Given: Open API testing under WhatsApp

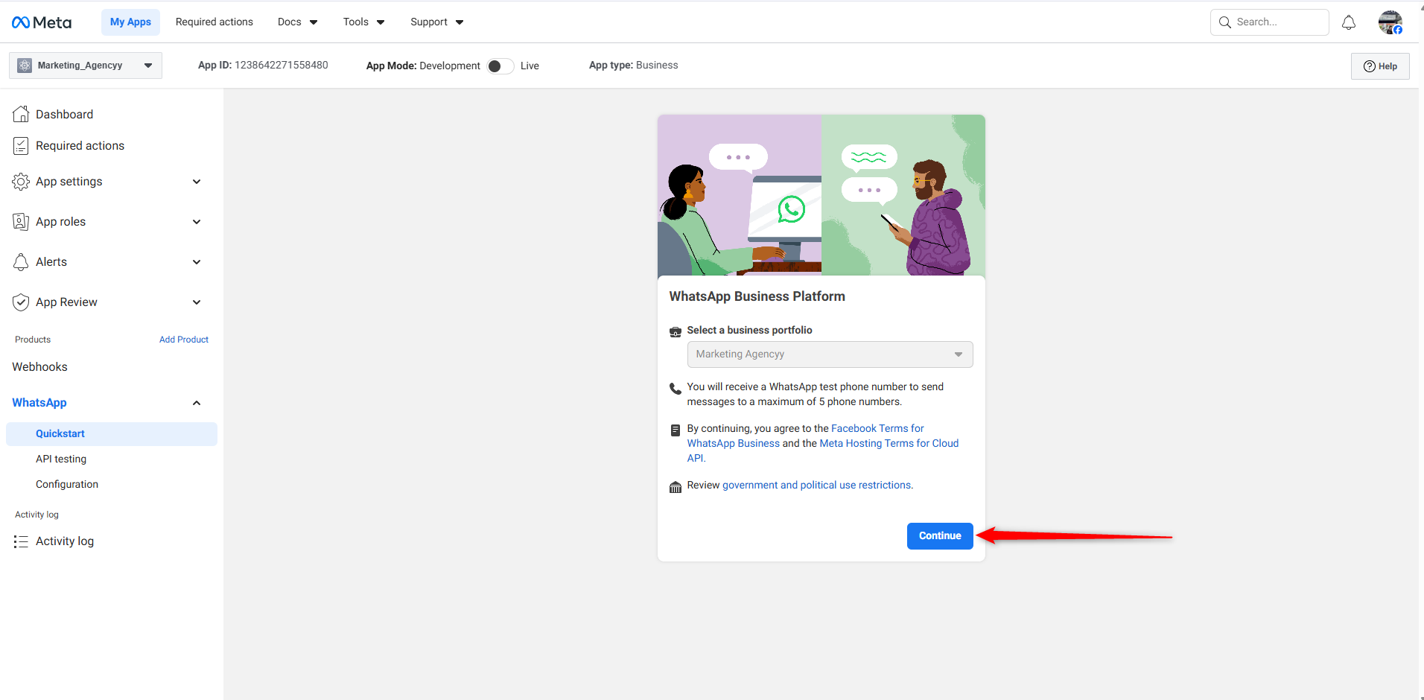Looking at the screenshot, I should click(61, 459).
